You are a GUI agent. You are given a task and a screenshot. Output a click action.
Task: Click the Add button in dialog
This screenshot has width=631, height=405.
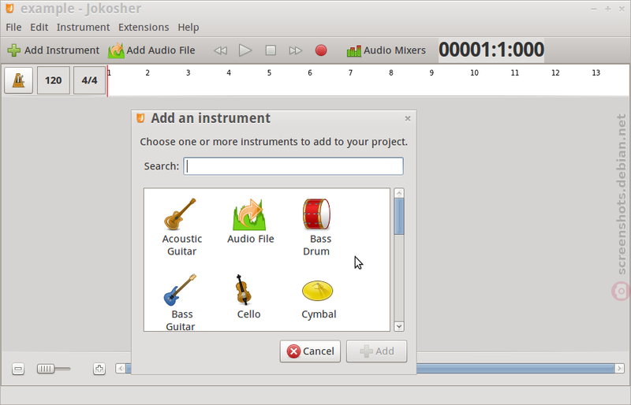coord(377,351)
